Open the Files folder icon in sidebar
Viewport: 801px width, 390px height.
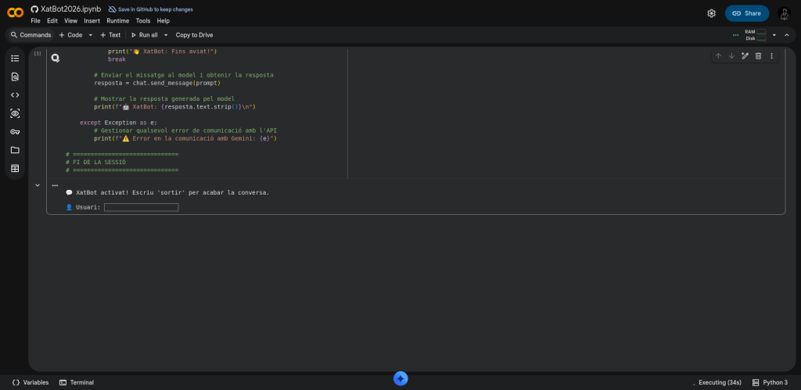(x=15, y=150)
